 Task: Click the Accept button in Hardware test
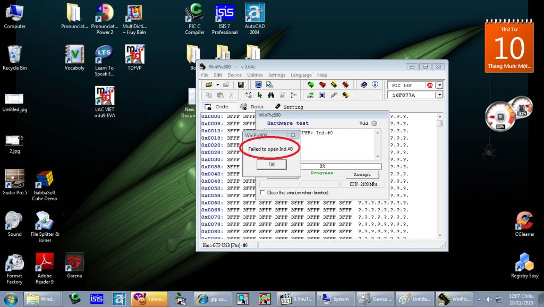click(x=362, y=175)
